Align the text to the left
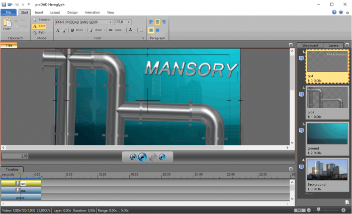The width and height of the screenshot is (352, 214). point(151,22)
